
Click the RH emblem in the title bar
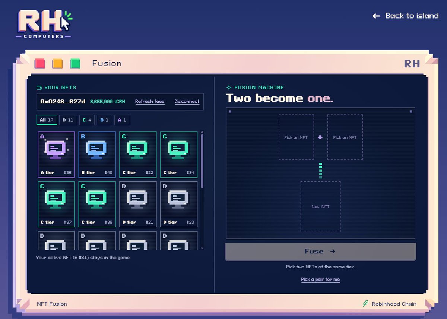[412, 64]
